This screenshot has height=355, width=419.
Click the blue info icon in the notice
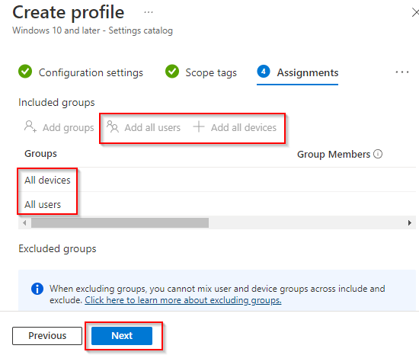click(37, 289)
